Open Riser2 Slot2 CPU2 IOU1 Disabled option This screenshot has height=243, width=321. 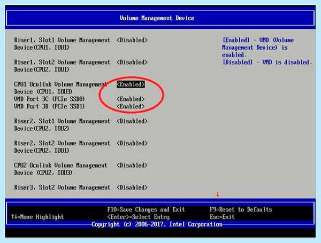click(x=132, y=143)
